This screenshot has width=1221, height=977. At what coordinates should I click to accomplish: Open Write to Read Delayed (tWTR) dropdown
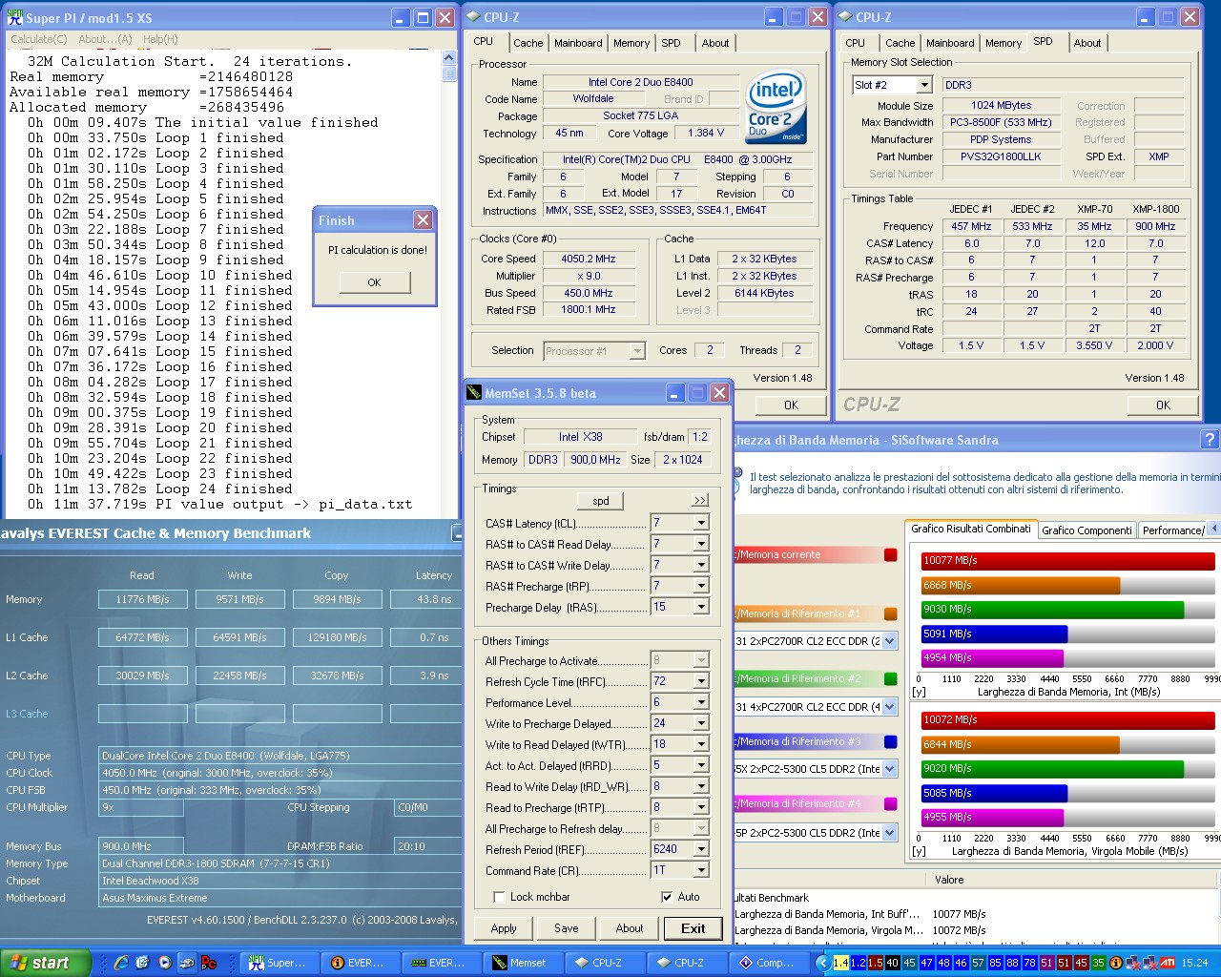701,744
